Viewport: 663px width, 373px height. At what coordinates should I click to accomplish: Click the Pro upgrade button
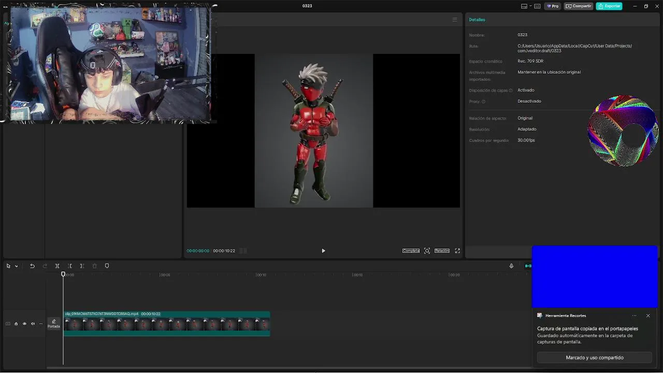553,6
